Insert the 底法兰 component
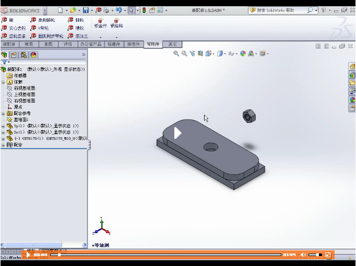The image size is (356, 266). pyautogui.click(x=78, y=36)
